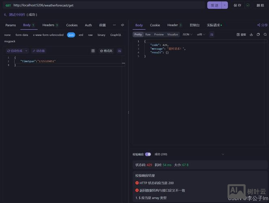The width and height of the screenshot is (269, 203).
Task: Click the word wrap icon in request editor
Action: click(119, 51)
